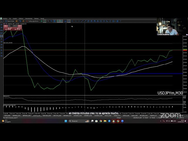Switch chart to bar chart mode
This screenshot has height=141, width=188.
[41, 21]
